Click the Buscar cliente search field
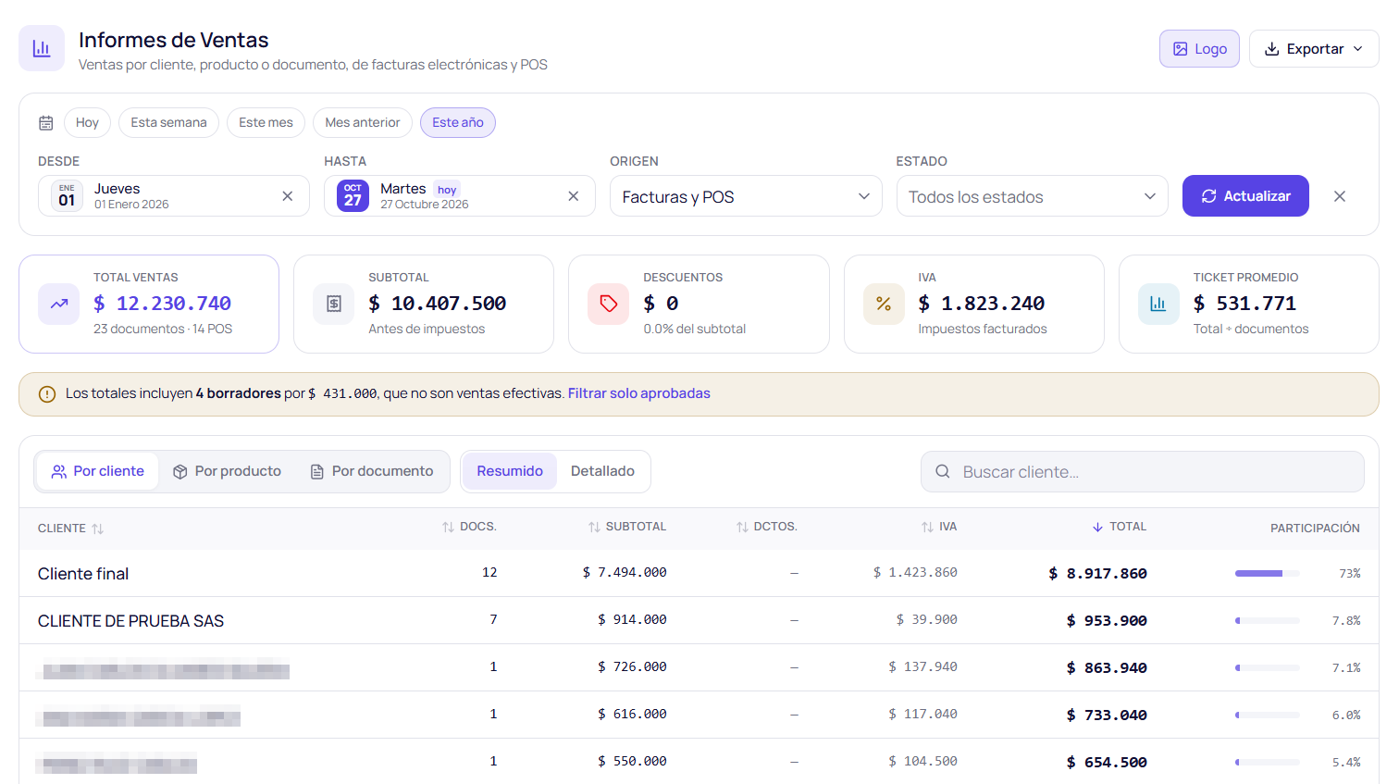This screenshot has width=1399, height=784. click(x=1143, y=472)
